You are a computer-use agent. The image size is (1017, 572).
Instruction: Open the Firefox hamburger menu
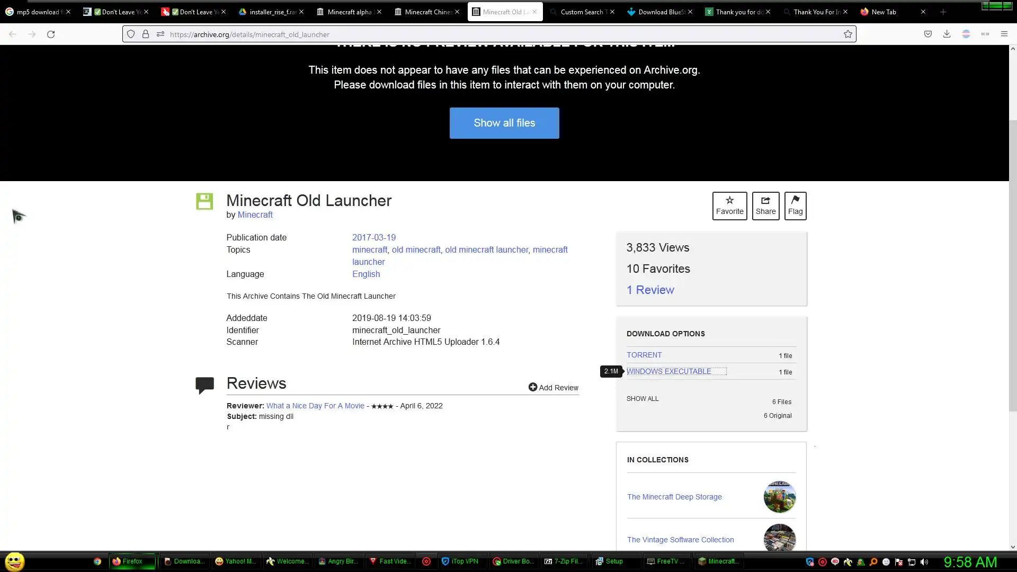tap(1004, 34)
